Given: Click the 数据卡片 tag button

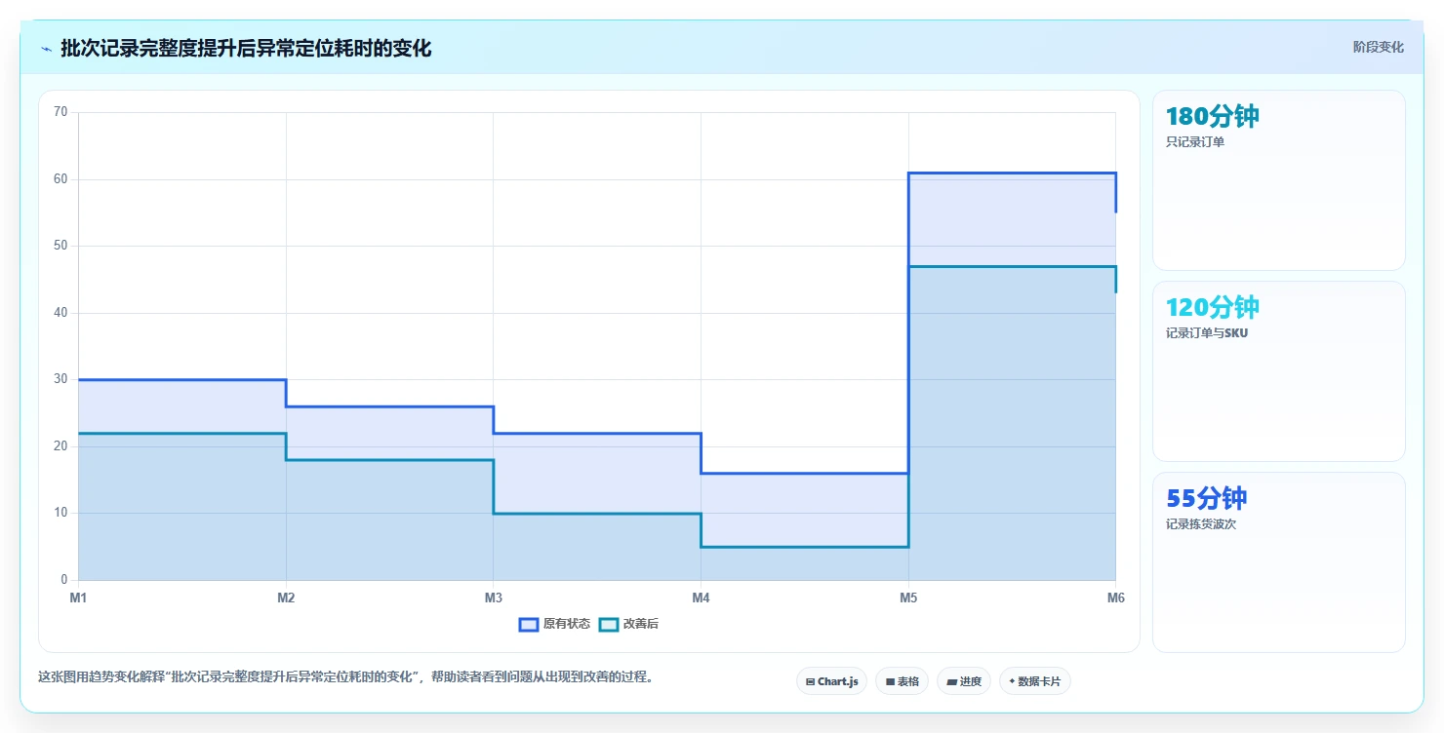Looking at the screenshot, I should point(1034,681).
